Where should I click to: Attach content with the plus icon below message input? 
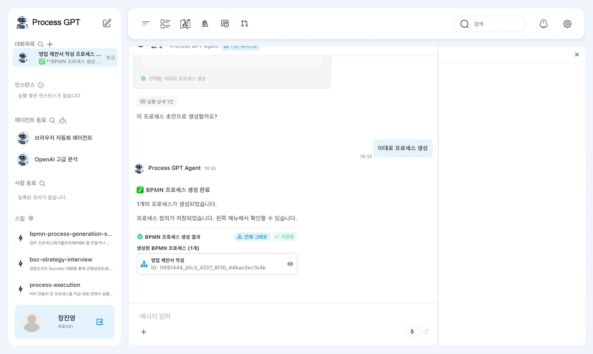pyautogui.click(x=144, y=332)
